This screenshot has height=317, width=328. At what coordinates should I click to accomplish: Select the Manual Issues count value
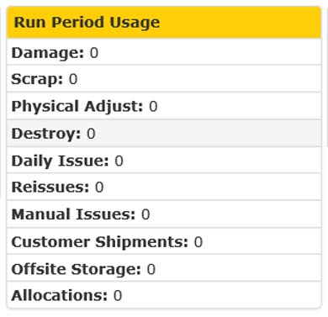pyautogui.click(x=145, y=214)
